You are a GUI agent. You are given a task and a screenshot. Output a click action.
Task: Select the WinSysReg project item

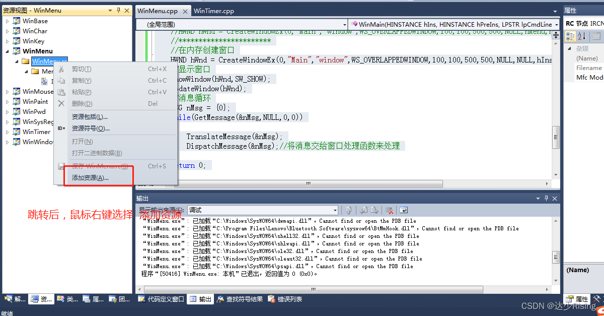pos(38,122)
